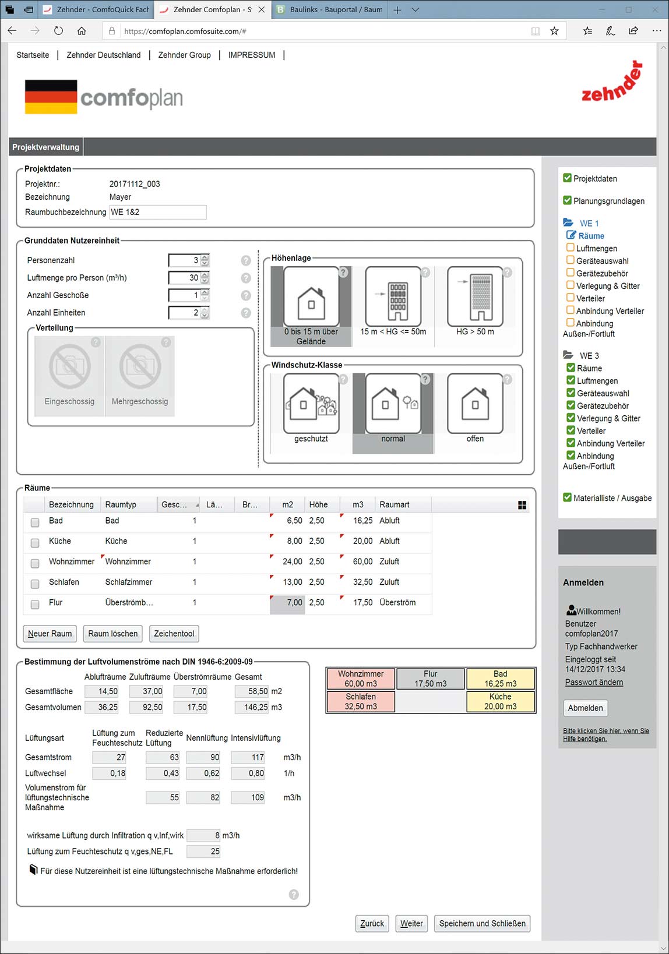The image size is (669, 954).
Task: Click the help icon next to Personenzahl
Action: [x=246, y=260]
